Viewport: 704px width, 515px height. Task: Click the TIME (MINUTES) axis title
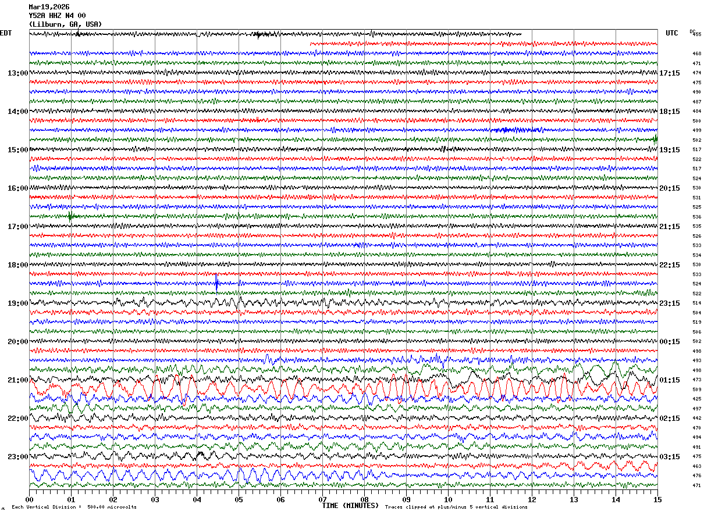point(350,506)
